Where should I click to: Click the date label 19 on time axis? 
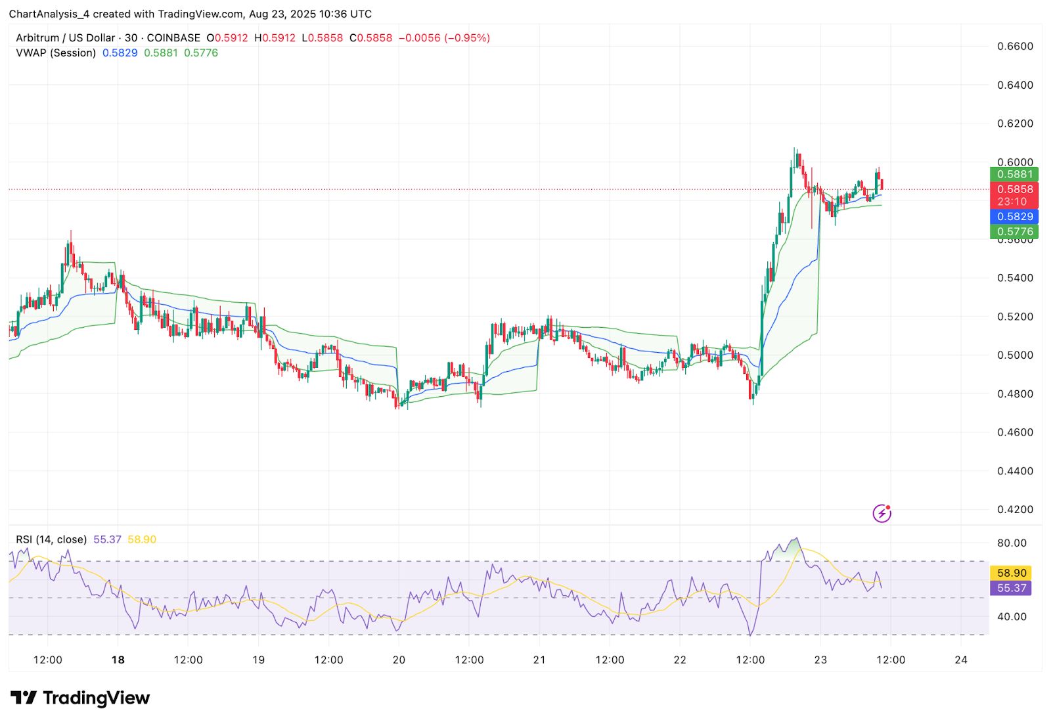coord(259,660)
